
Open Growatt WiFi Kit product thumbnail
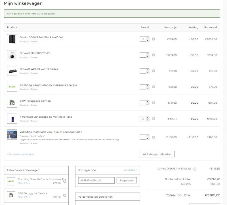pyautogui.click(x=12, y=71)
